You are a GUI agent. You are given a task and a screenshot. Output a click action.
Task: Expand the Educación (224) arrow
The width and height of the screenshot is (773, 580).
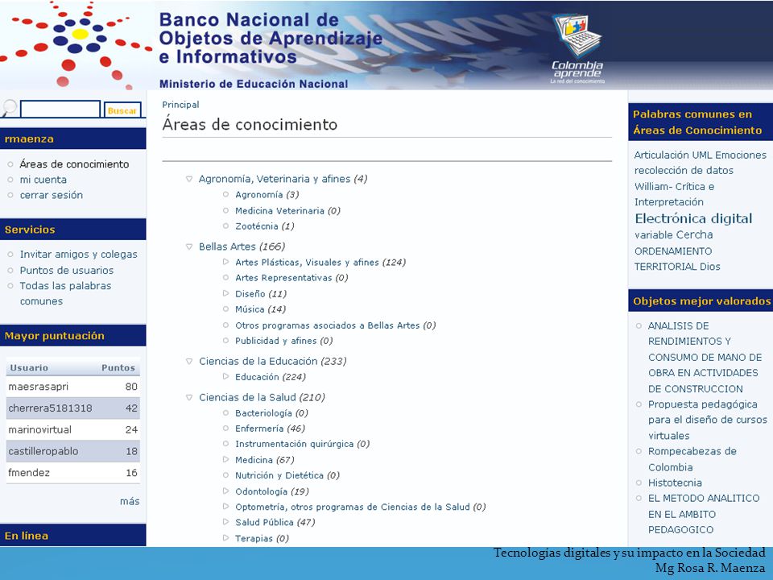coord(225,376)
